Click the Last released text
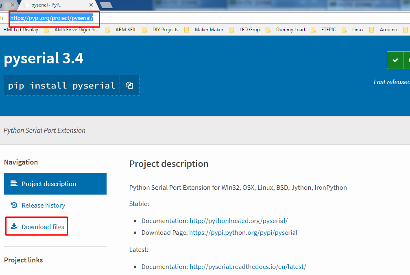The height and width of the screenshot is (275, 410). coord(392,82)
